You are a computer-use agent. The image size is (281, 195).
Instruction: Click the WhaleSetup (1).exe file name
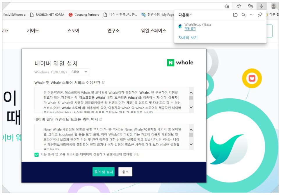coord(198,24)
